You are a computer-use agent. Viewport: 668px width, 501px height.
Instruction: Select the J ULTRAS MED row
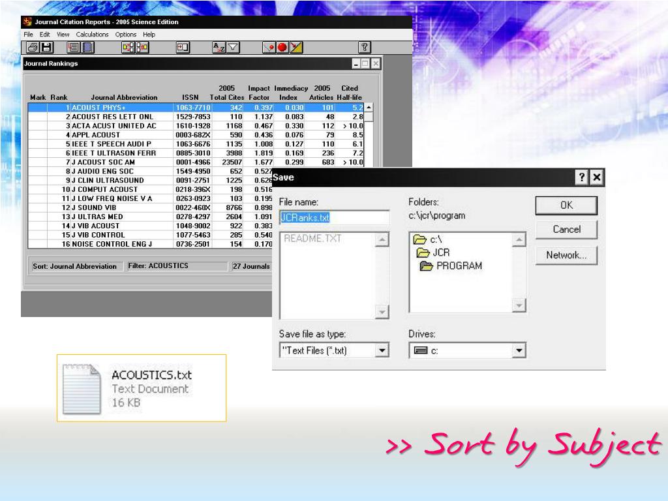pyautogui.click(x=150, y=217)
